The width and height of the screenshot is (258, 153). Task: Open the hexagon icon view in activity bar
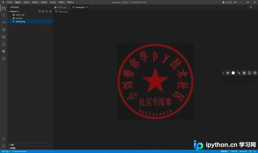(4, 58)
